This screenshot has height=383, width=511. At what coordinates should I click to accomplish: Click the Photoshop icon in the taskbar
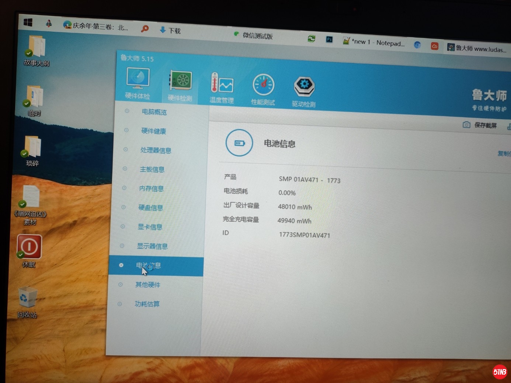[329, 39]
